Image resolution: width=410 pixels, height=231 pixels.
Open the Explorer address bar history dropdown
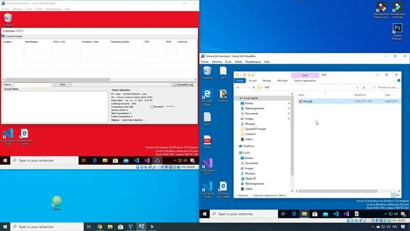point(357,87)
